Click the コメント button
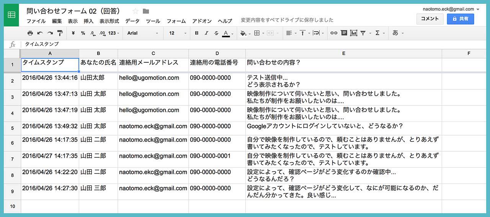The image size is (490, 217). (430, 19)
